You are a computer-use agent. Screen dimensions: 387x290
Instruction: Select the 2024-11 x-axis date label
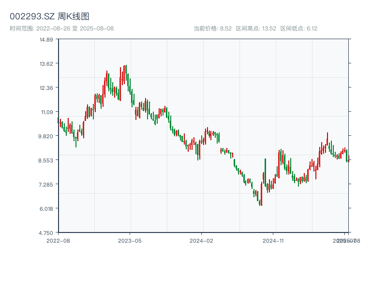point(273,240)
